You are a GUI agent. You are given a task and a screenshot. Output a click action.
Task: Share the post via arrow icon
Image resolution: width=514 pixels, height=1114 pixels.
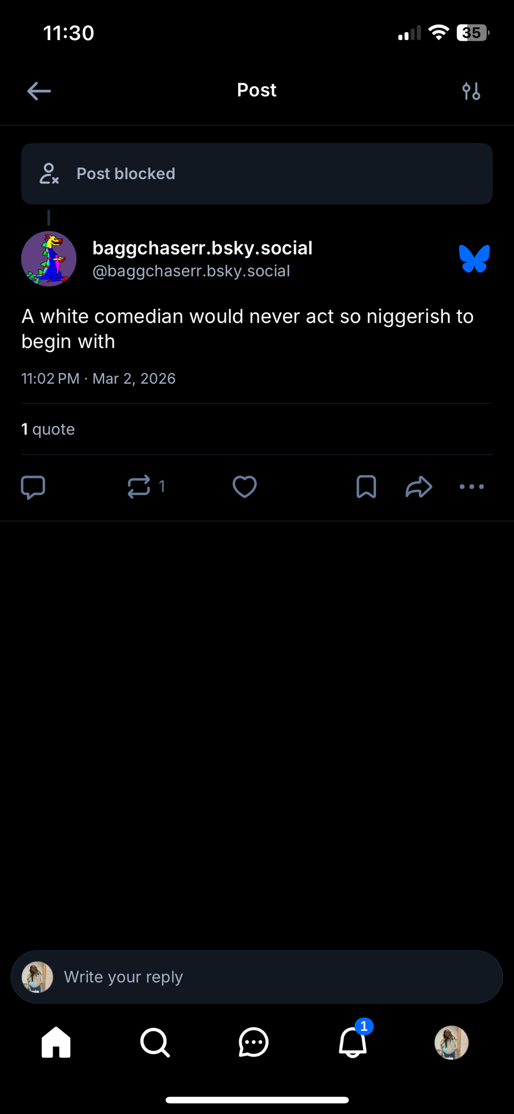(x=418, y=487)
